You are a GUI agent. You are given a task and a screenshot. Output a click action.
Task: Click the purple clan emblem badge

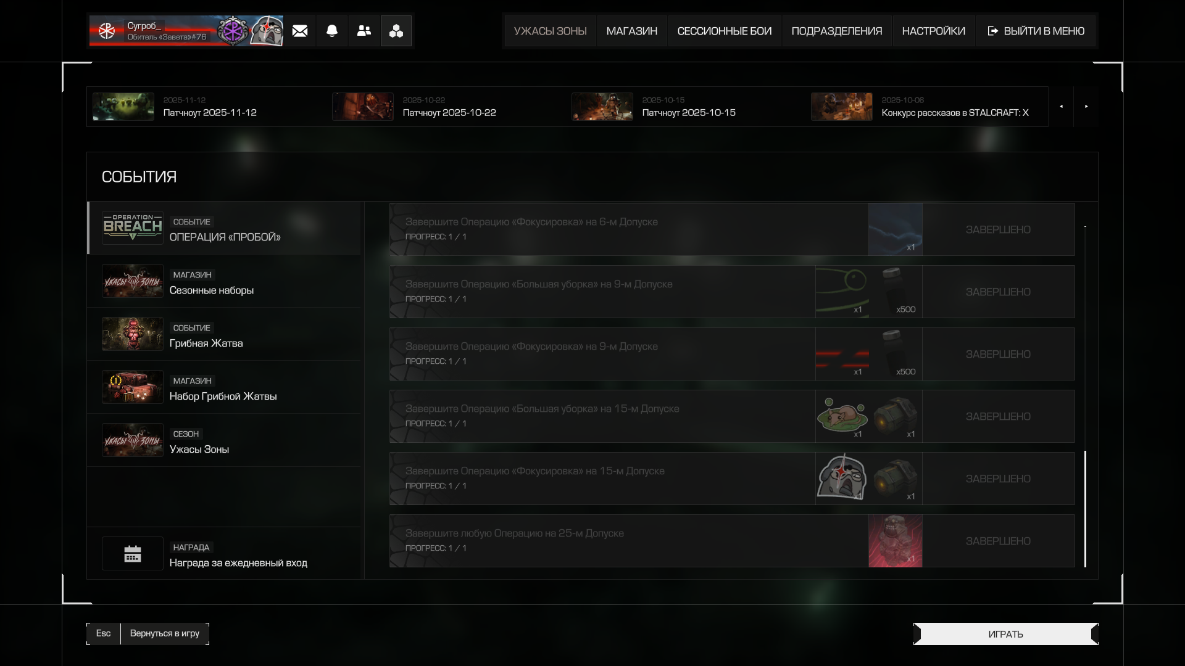point(233,31)
